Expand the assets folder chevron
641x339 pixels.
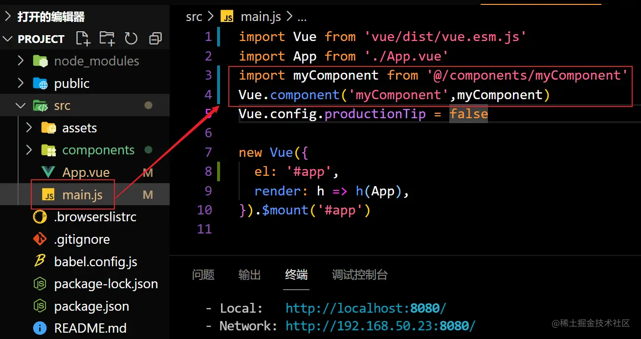[x=29, y=128]
